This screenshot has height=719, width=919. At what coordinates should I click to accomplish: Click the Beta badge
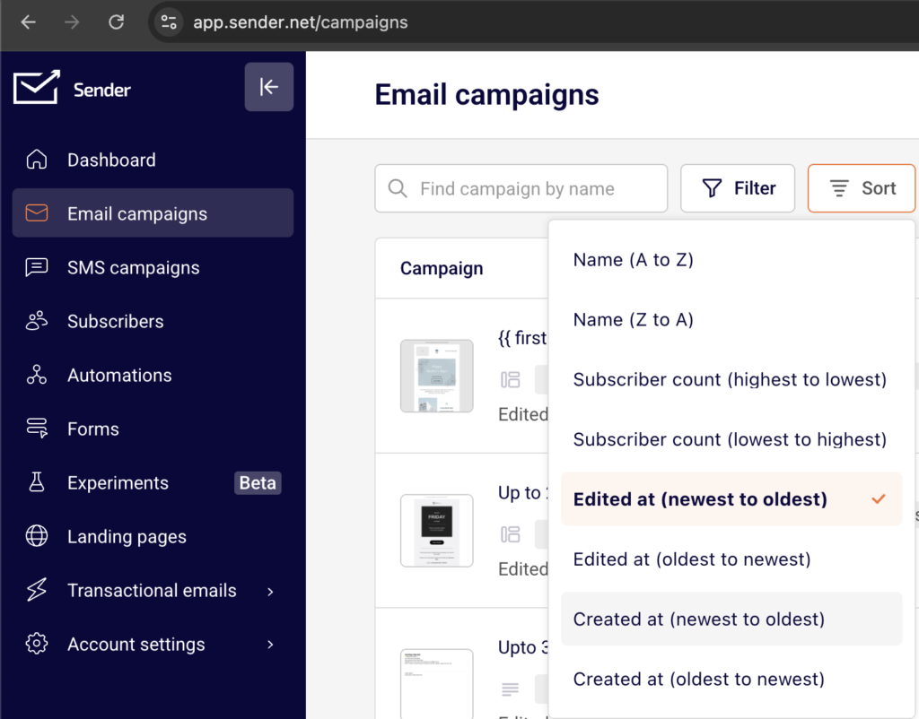tap(258, 483)
